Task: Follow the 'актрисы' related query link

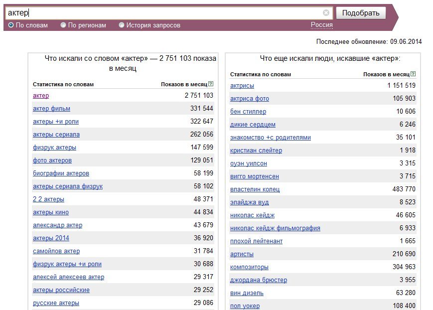Action: [x=242, y=86]
